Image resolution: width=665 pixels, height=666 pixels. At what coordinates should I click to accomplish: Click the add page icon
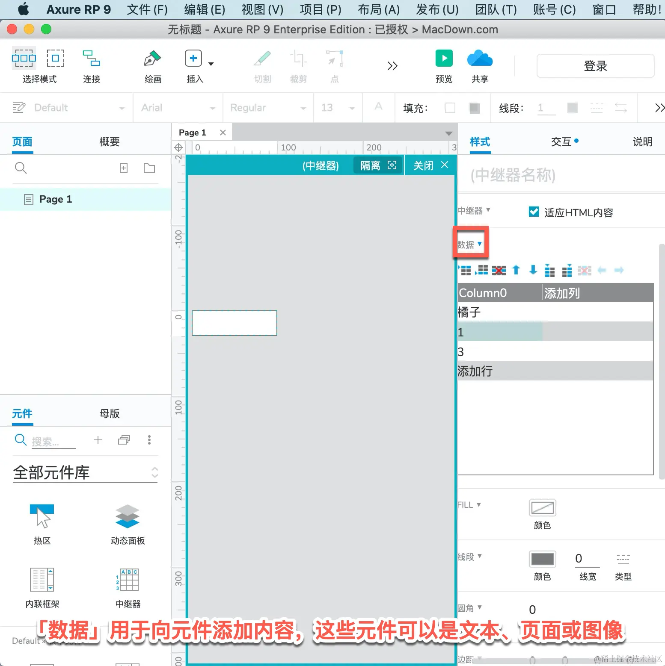(x=124, y=168)
